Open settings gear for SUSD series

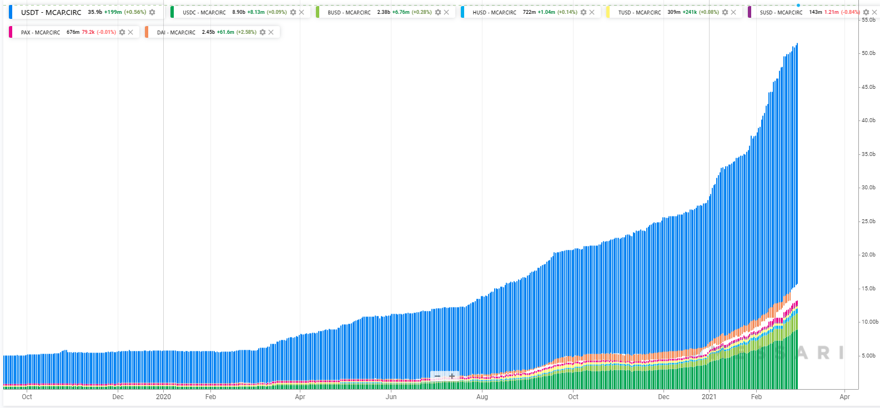coord(866,12)
